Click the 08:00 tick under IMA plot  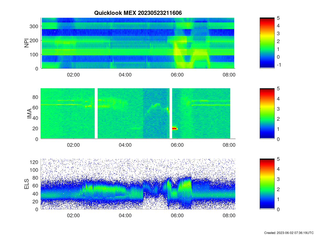(229, 145)
